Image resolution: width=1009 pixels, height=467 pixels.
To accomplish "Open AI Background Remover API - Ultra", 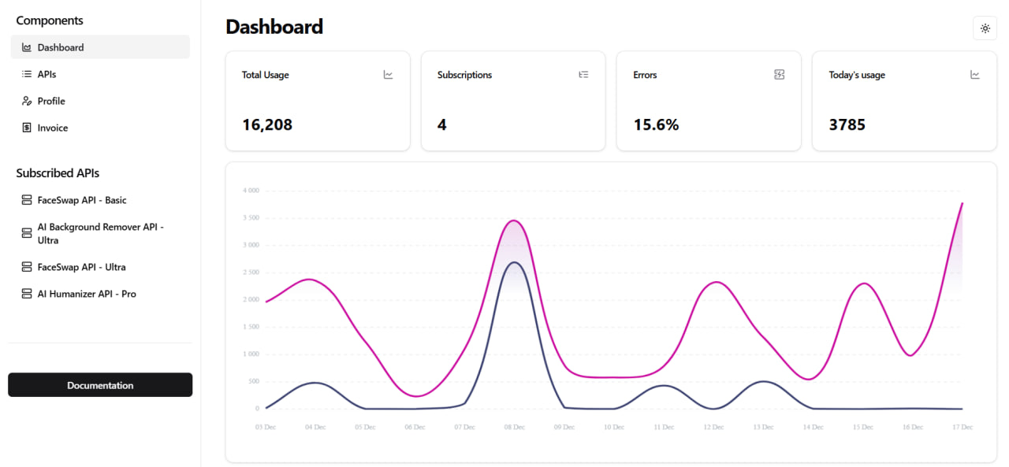I will pyautogui.click(x=100, y=233).
